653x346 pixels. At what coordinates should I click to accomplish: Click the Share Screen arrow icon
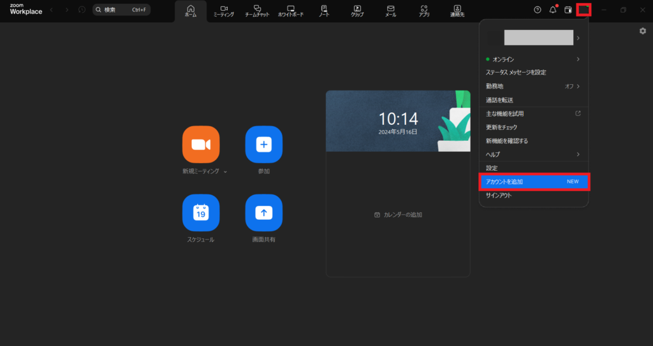(264, 213)
